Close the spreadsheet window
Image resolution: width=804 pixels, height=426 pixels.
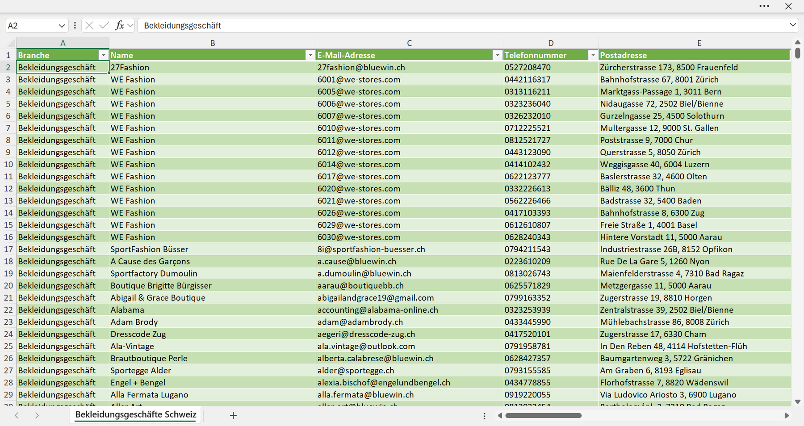[788, 6]
